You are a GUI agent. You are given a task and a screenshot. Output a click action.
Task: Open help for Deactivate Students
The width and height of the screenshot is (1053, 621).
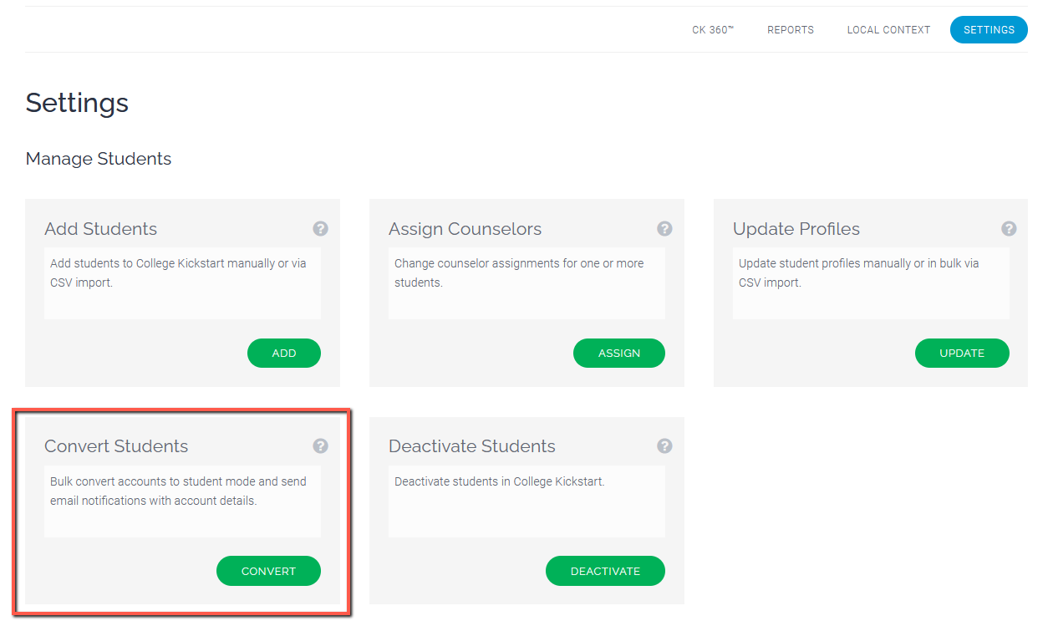click(x=664, y=445)
